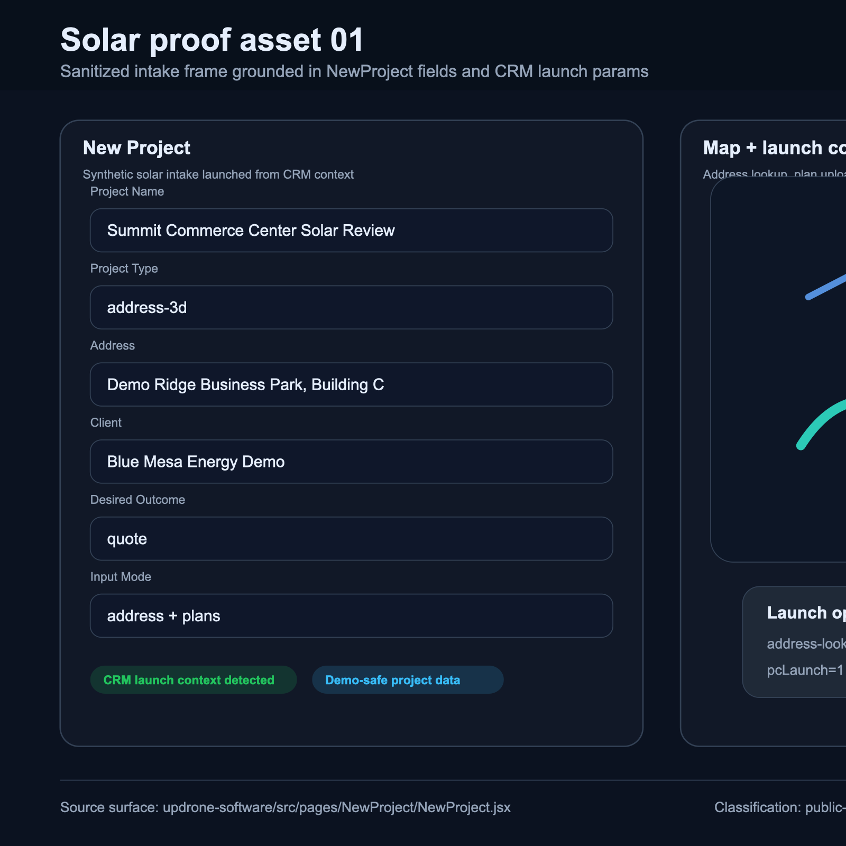Click the Project Name input field
846x846 pixels.
tap(351, 230)
